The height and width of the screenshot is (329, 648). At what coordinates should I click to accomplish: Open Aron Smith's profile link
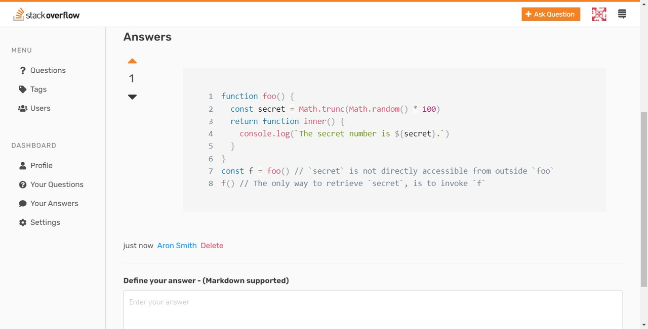tap(176, 246)
